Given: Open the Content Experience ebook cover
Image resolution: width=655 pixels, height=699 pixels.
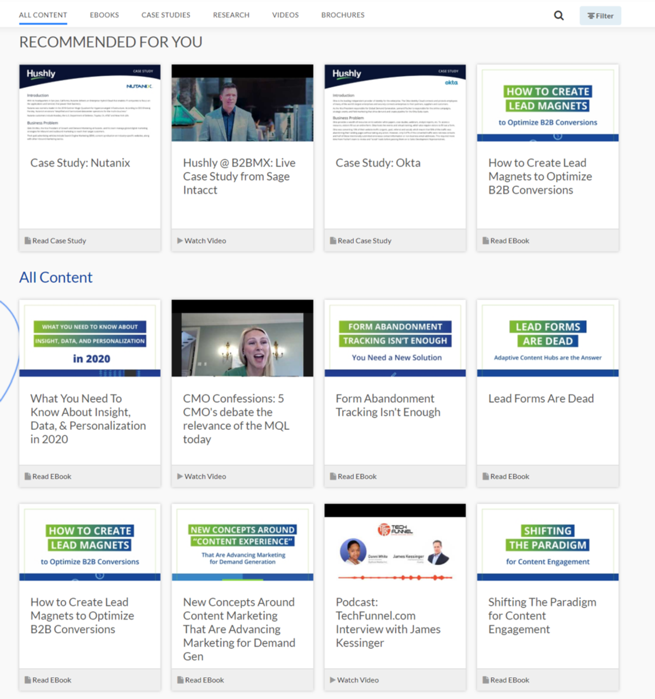Looking at the screenshot, I should tap(242, 542).
